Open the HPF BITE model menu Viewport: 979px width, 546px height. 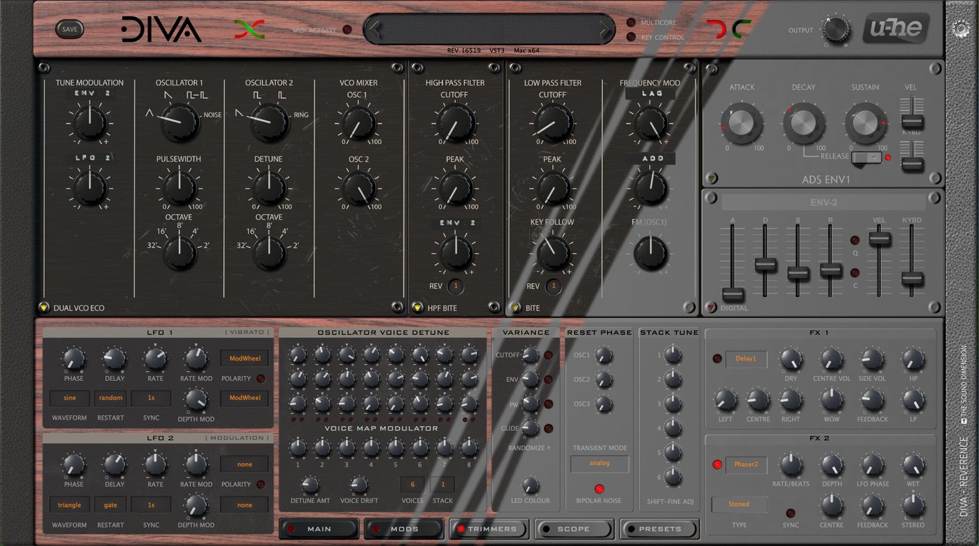coord(418,307)
